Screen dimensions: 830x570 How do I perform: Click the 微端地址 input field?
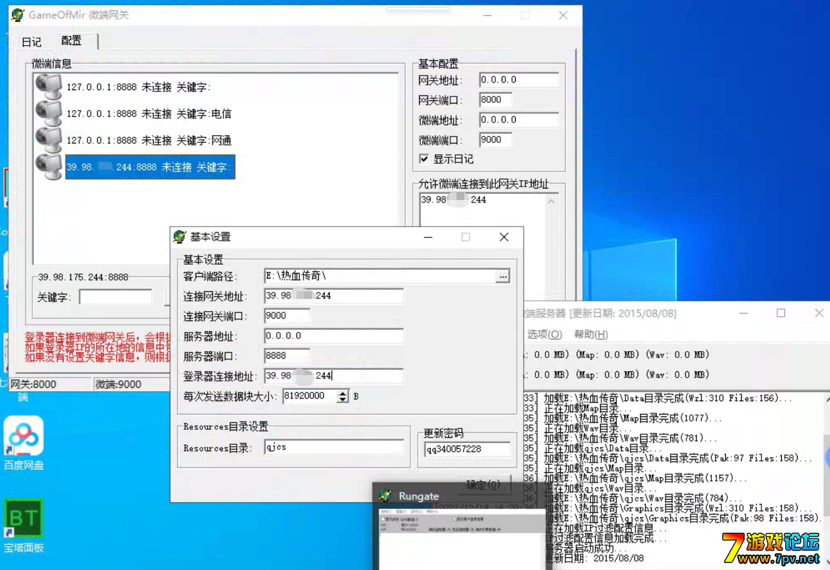tap(519, 119)
